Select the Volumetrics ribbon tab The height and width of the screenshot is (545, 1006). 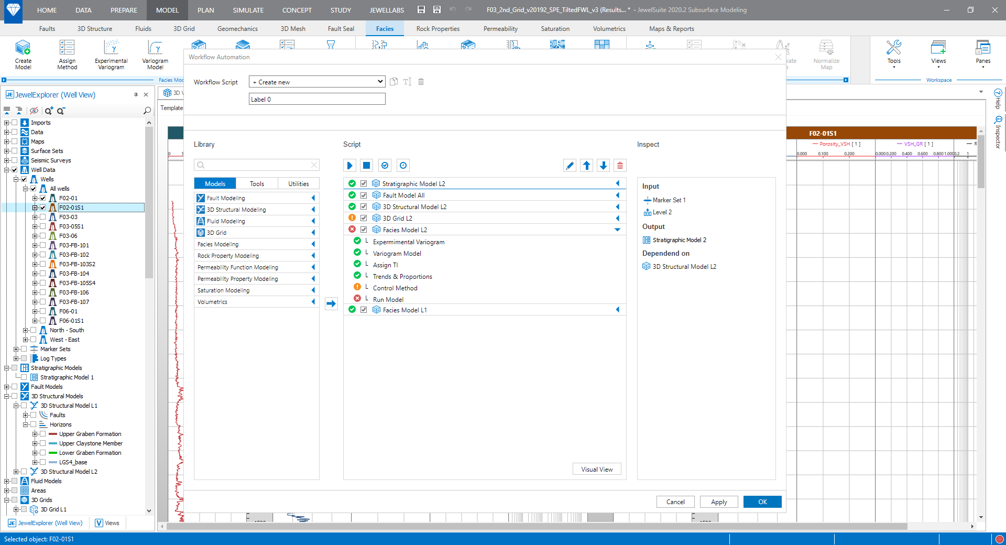[609, 29]
